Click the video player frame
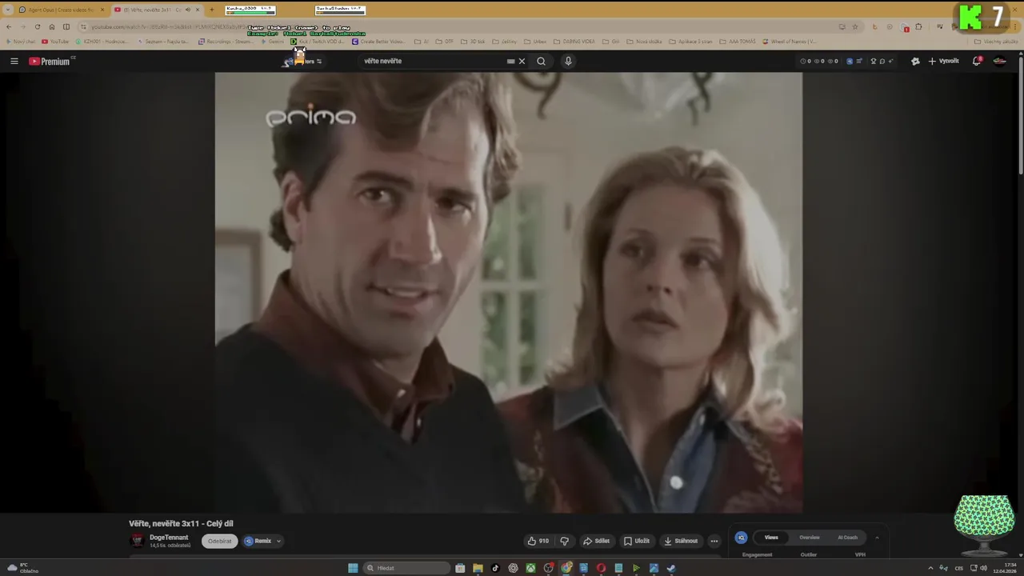The image size is (1024, 576). click(x=508, y=292)
